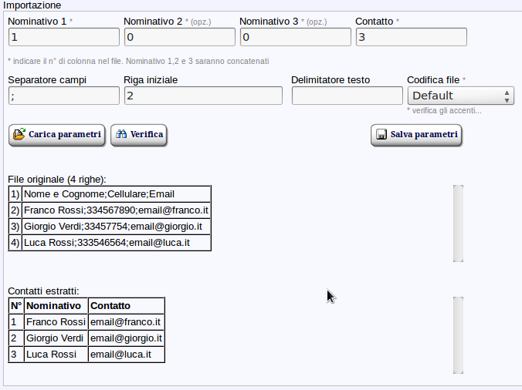Select Luca Rossi in extracted contacts
The image size is (522, 390).
tap(52, 355)
